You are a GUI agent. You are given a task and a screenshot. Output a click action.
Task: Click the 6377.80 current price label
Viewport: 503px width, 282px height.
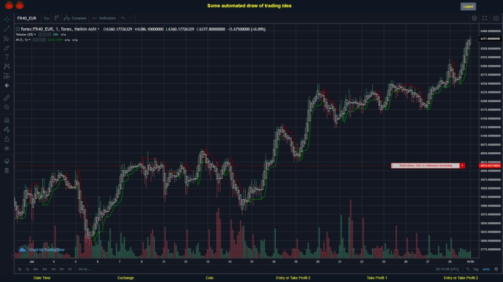(490, 39)
